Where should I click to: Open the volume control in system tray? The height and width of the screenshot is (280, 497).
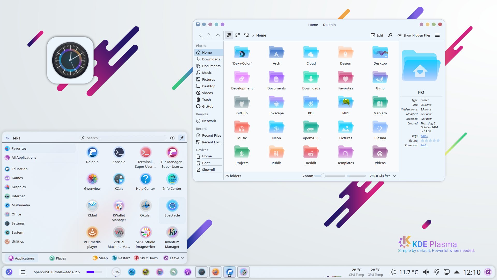426,272
